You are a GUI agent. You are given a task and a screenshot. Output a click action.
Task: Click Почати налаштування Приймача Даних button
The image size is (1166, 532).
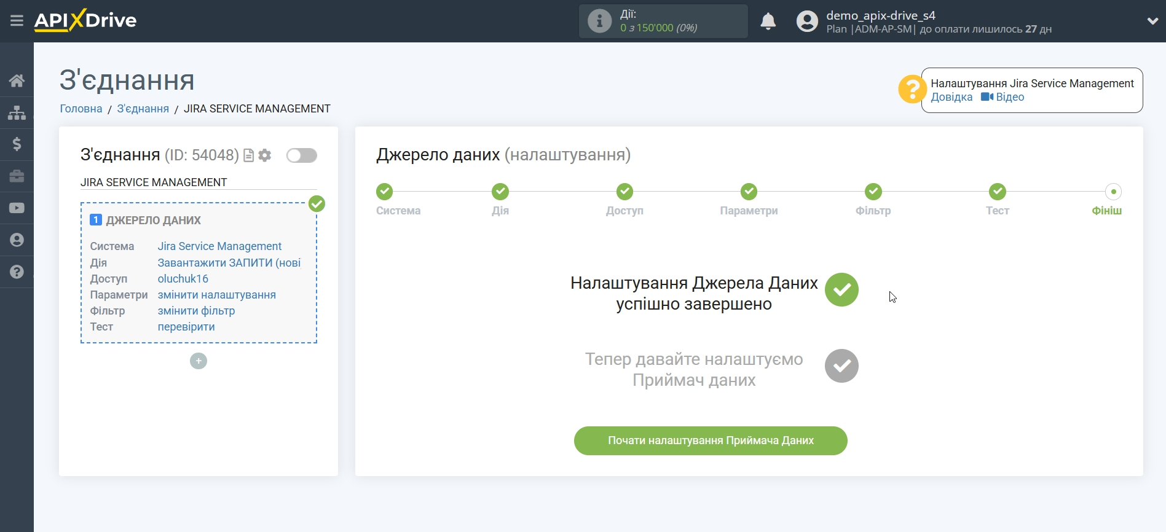711,441
